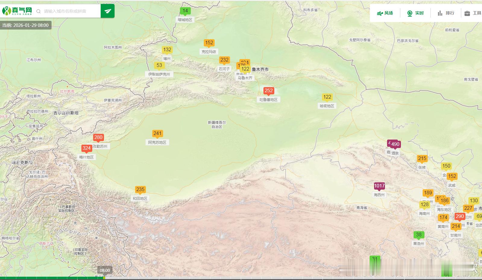Viewport: 482px width, 280px height.
Task: Select the 38 AQI marker at 果洛州
Action: 419,235
